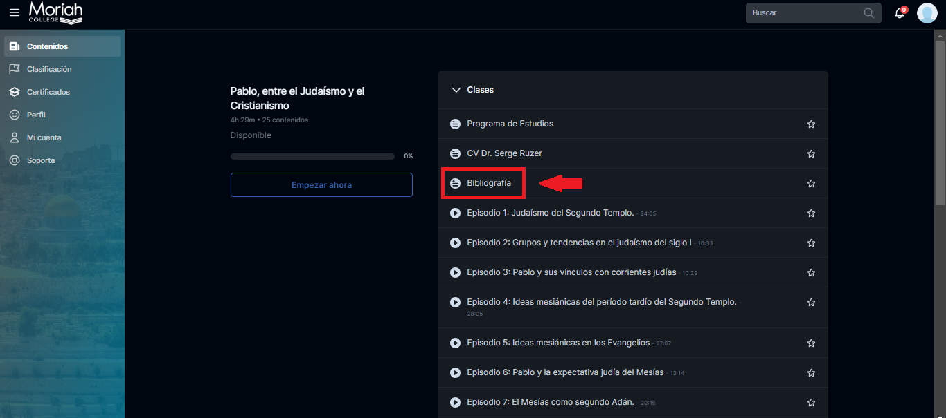This screenshot has height=418, width=946.
Task: Click the notifications bell icon
Action: point(900,13)
